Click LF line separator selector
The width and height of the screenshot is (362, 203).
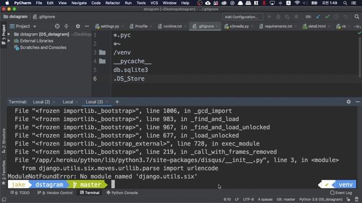coord(237,199)
